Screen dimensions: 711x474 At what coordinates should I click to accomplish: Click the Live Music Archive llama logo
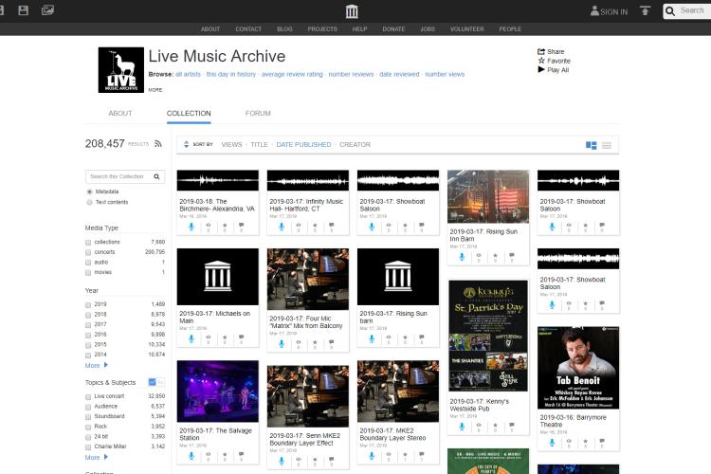click(121, 70)
